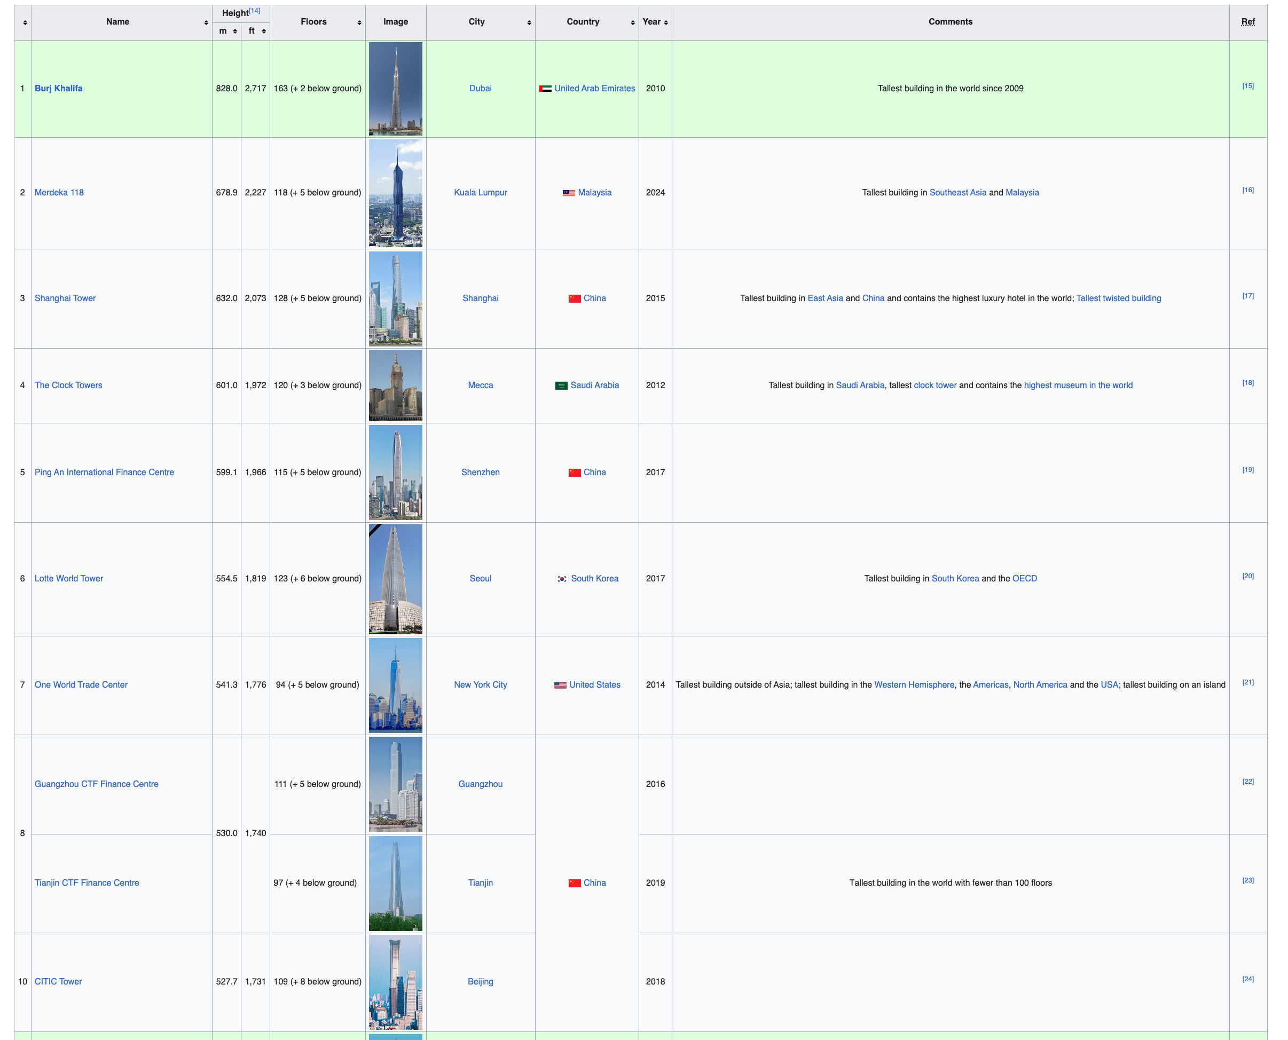Open the Burj Khalifa article link
The width and height of the screenshot is (1288, 1040).
59,88
